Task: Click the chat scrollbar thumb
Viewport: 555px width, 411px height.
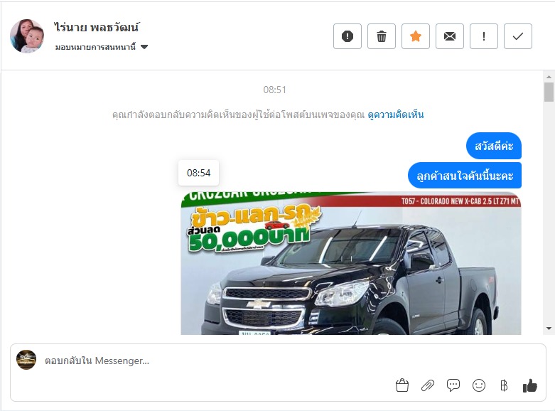Action: (549, 92)
